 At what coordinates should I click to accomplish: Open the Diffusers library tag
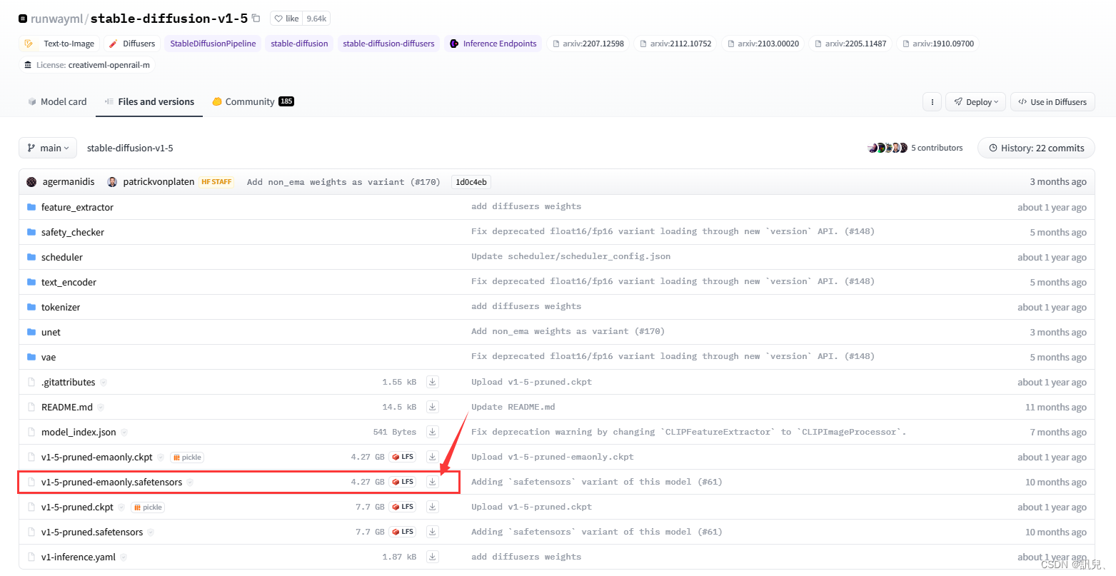(x=132, y=44)
